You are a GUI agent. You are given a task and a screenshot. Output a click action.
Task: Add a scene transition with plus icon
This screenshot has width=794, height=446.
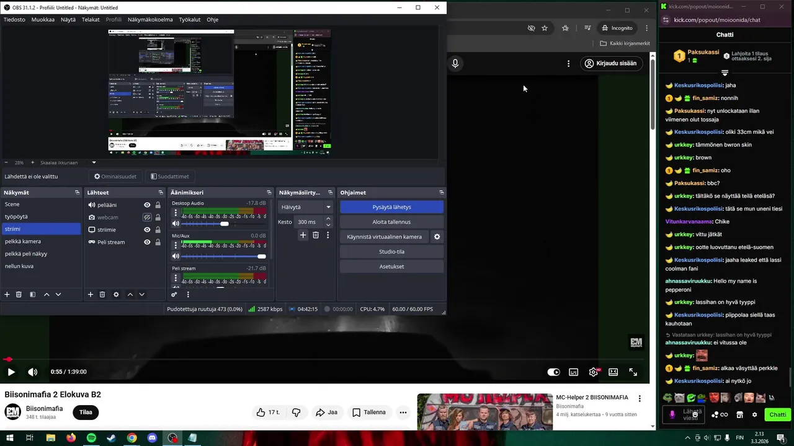(303, 235)
